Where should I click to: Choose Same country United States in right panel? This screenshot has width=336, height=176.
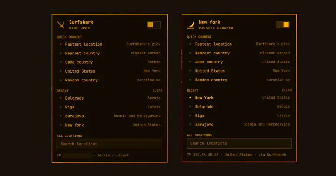[x=239, y=62]
